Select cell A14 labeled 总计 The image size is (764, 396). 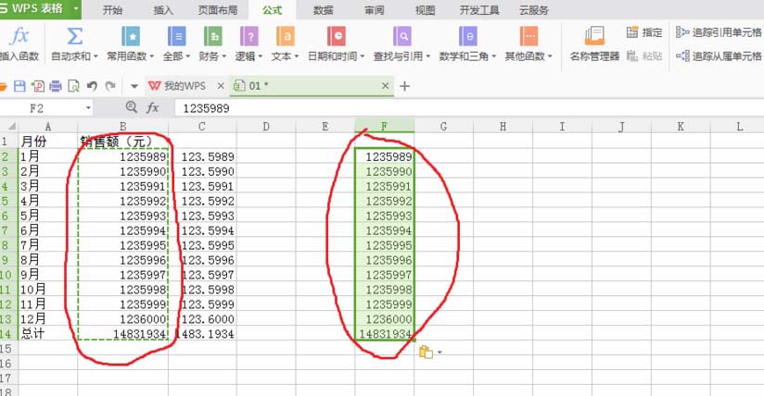(48, 334)
